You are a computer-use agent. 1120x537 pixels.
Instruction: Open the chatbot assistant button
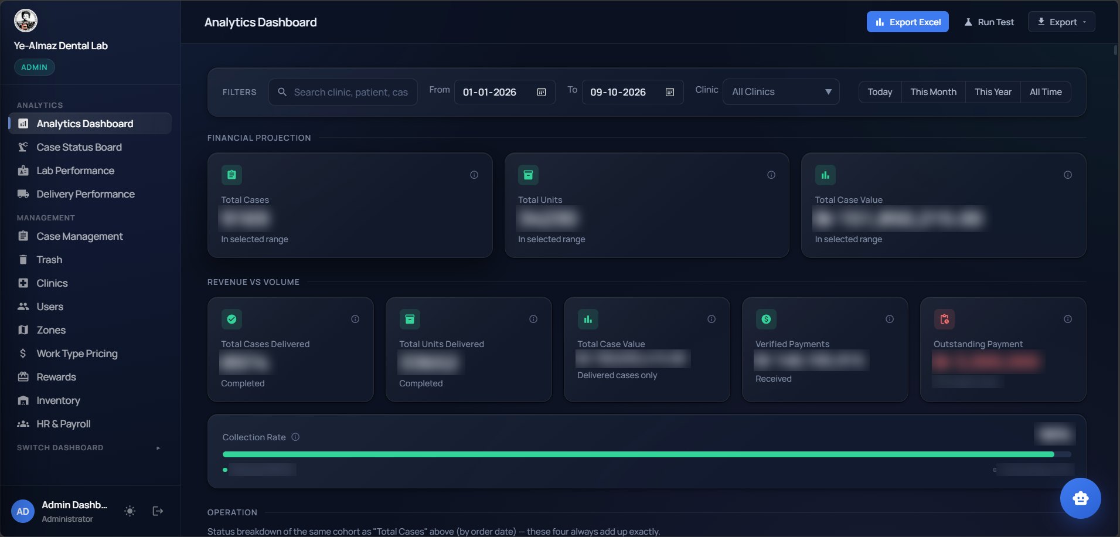tap(1080, 498)
